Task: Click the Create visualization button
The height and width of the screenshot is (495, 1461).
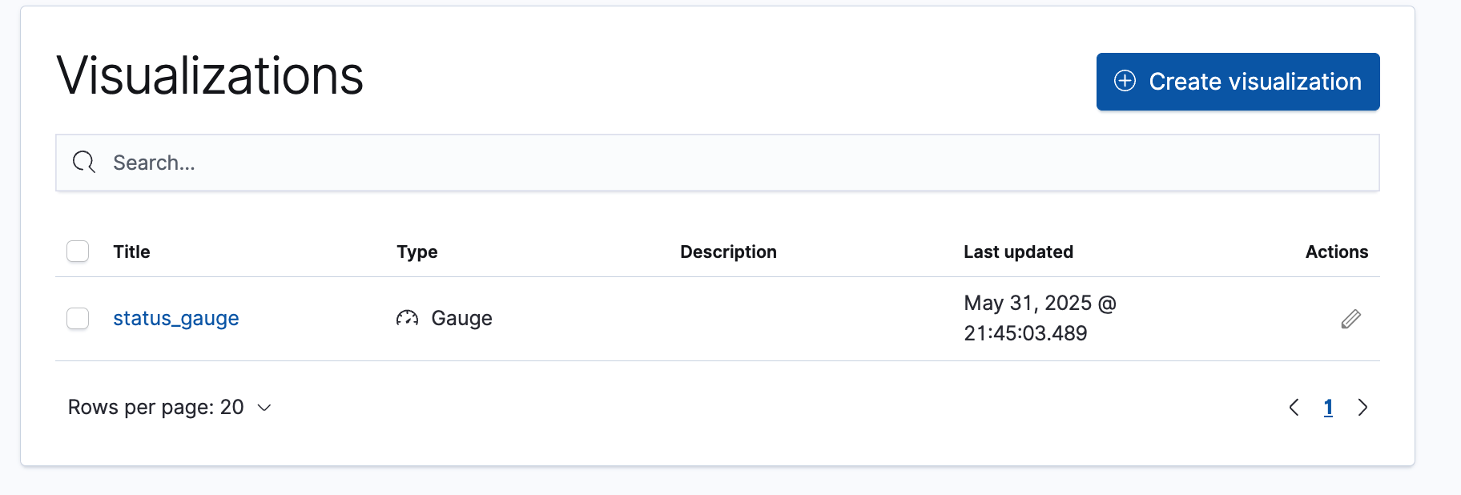Action: 1238,82
